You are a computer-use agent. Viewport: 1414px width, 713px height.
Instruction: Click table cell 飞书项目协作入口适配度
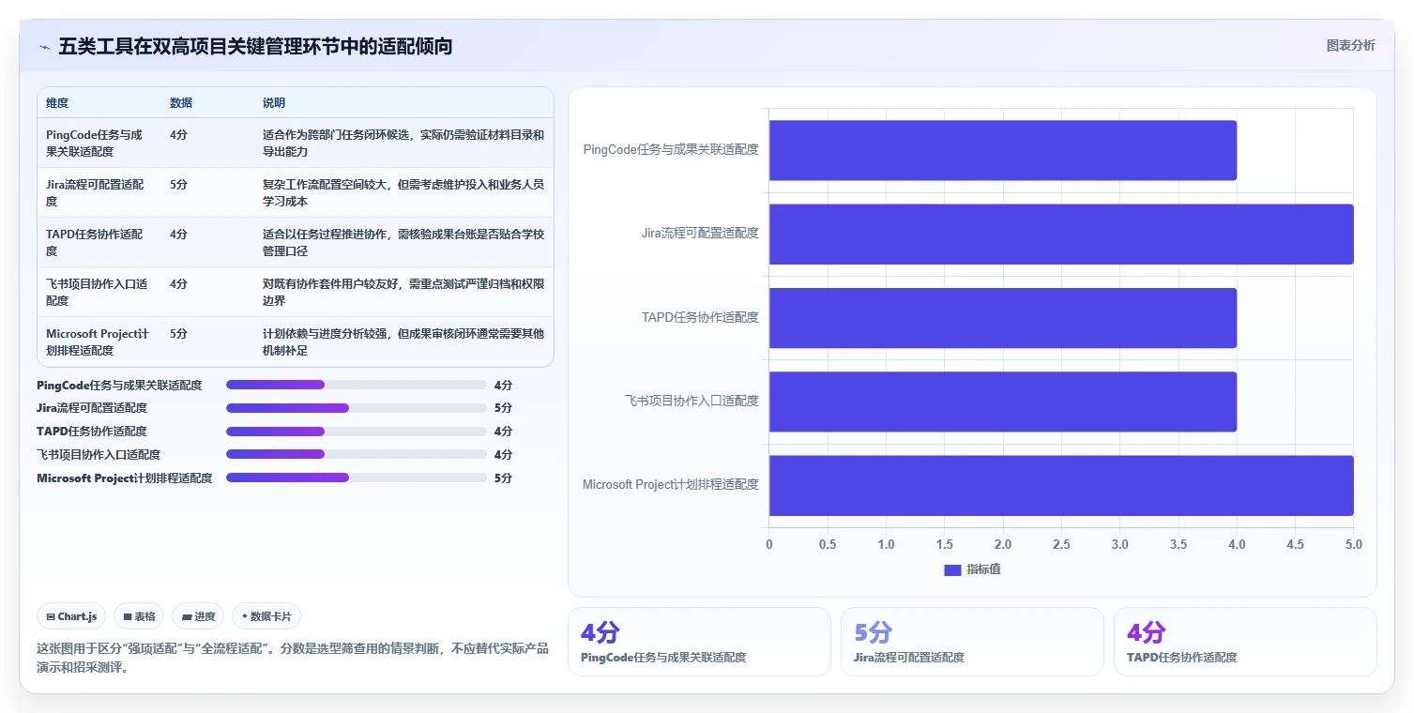click(98, 292)
